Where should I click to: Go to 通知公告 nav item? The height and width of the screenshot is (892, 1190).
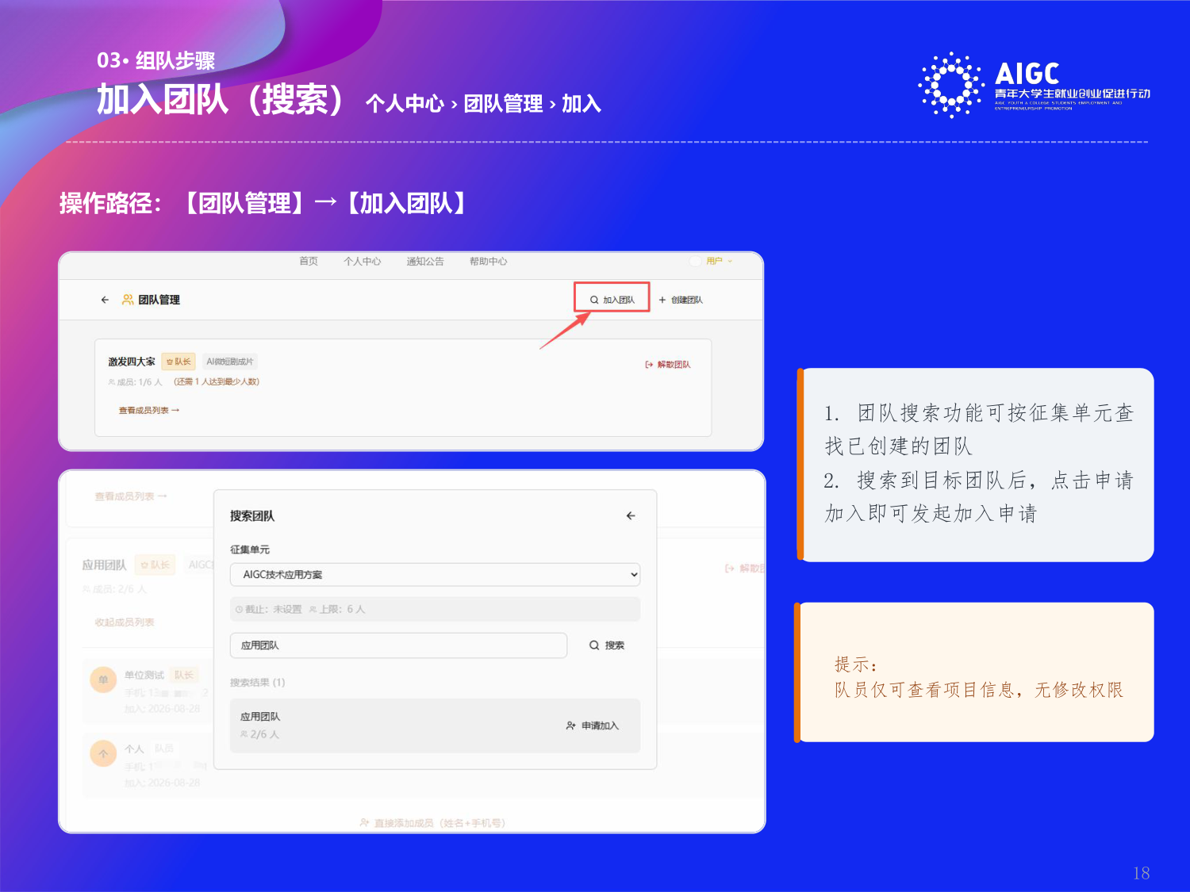425,261
